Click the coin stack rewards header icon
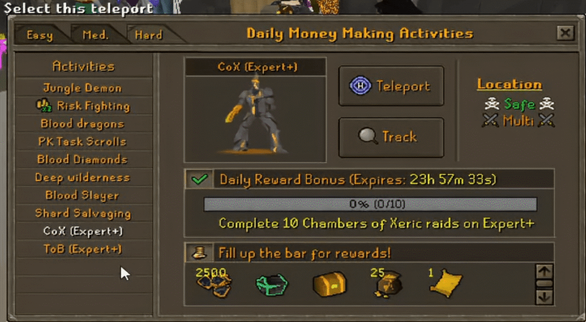 [x=199, y=253]
